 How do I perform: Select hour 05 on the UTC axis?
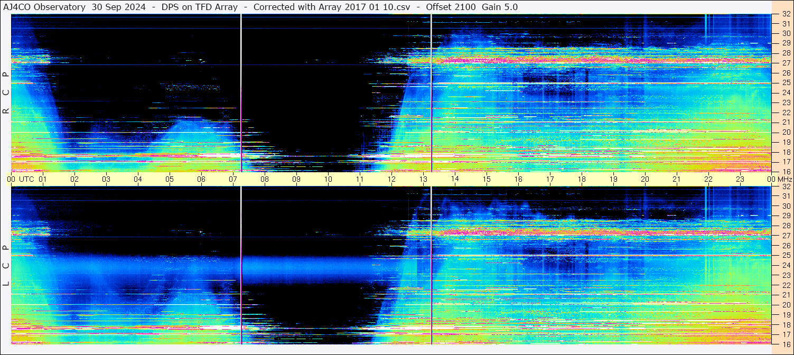170,179
